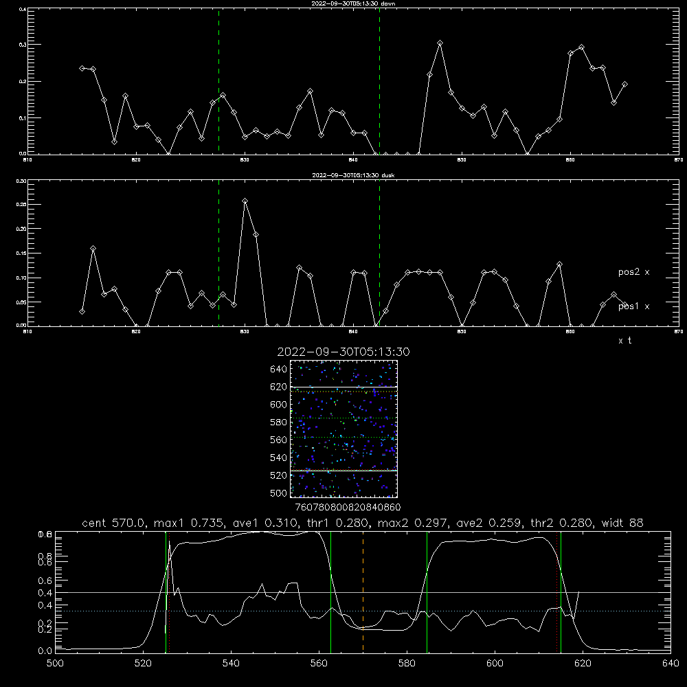
Task: Click the timestamp title above the color image
Action: [343, 352]
